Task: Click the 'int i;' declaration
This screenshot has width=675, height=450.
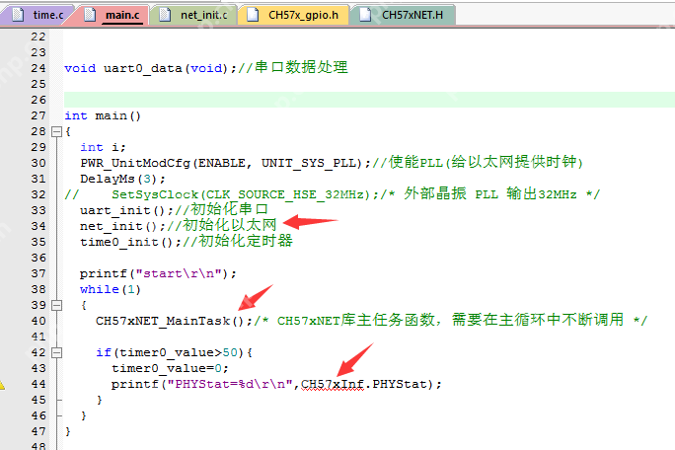Action: pyautogui.click(x=103, y=148)
